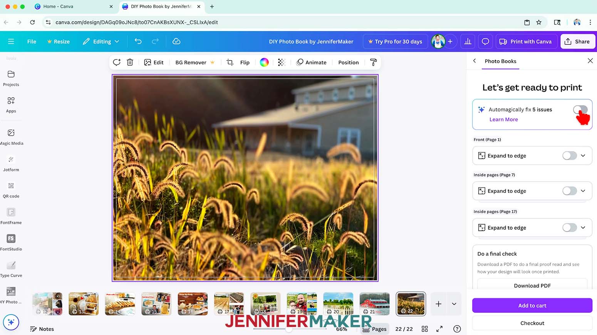The height and width of the screenshot is (335, 597).
Task: Click the cloud save status icon
Action: click(x=176, y=41)
